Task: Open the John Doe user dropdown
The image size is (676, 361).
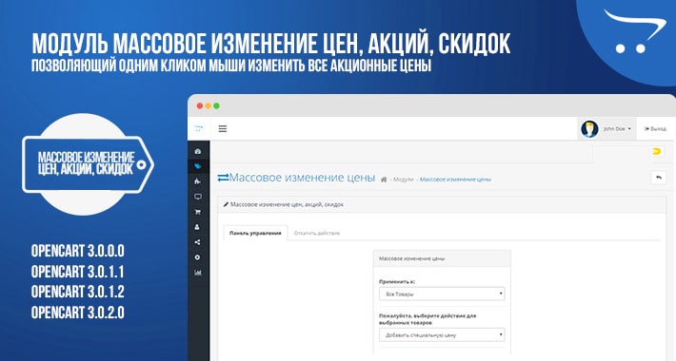Action: (617, 128)
